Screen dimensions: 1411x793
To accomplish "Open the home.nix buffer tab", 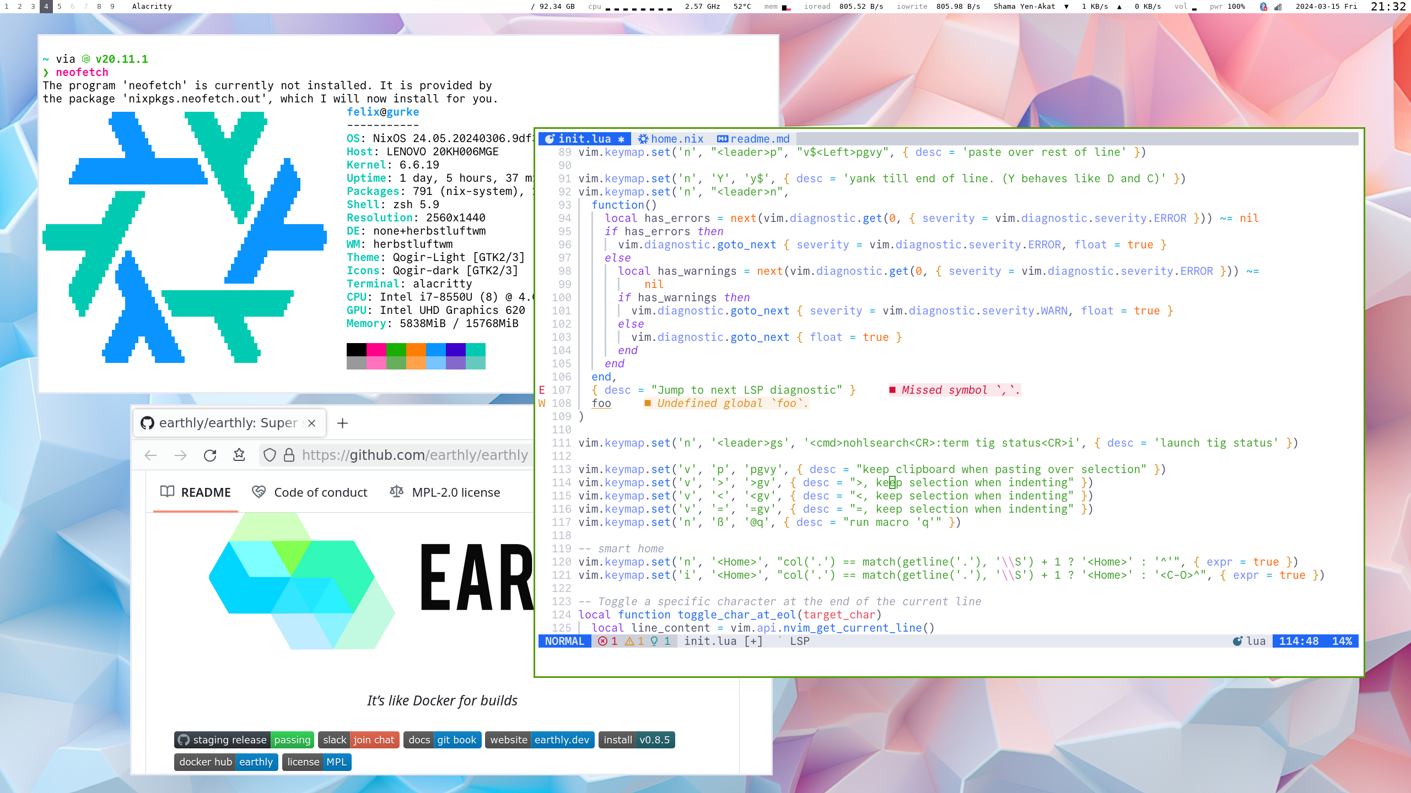I will tap(671, 139).
